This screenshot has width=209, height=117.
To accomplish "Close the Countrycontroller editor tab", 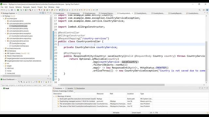I will click(x=132, y=13).
